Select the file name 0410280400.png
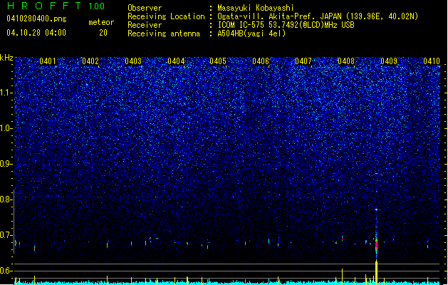This screenshot has height=285, width=448. (x=36, y=19)
